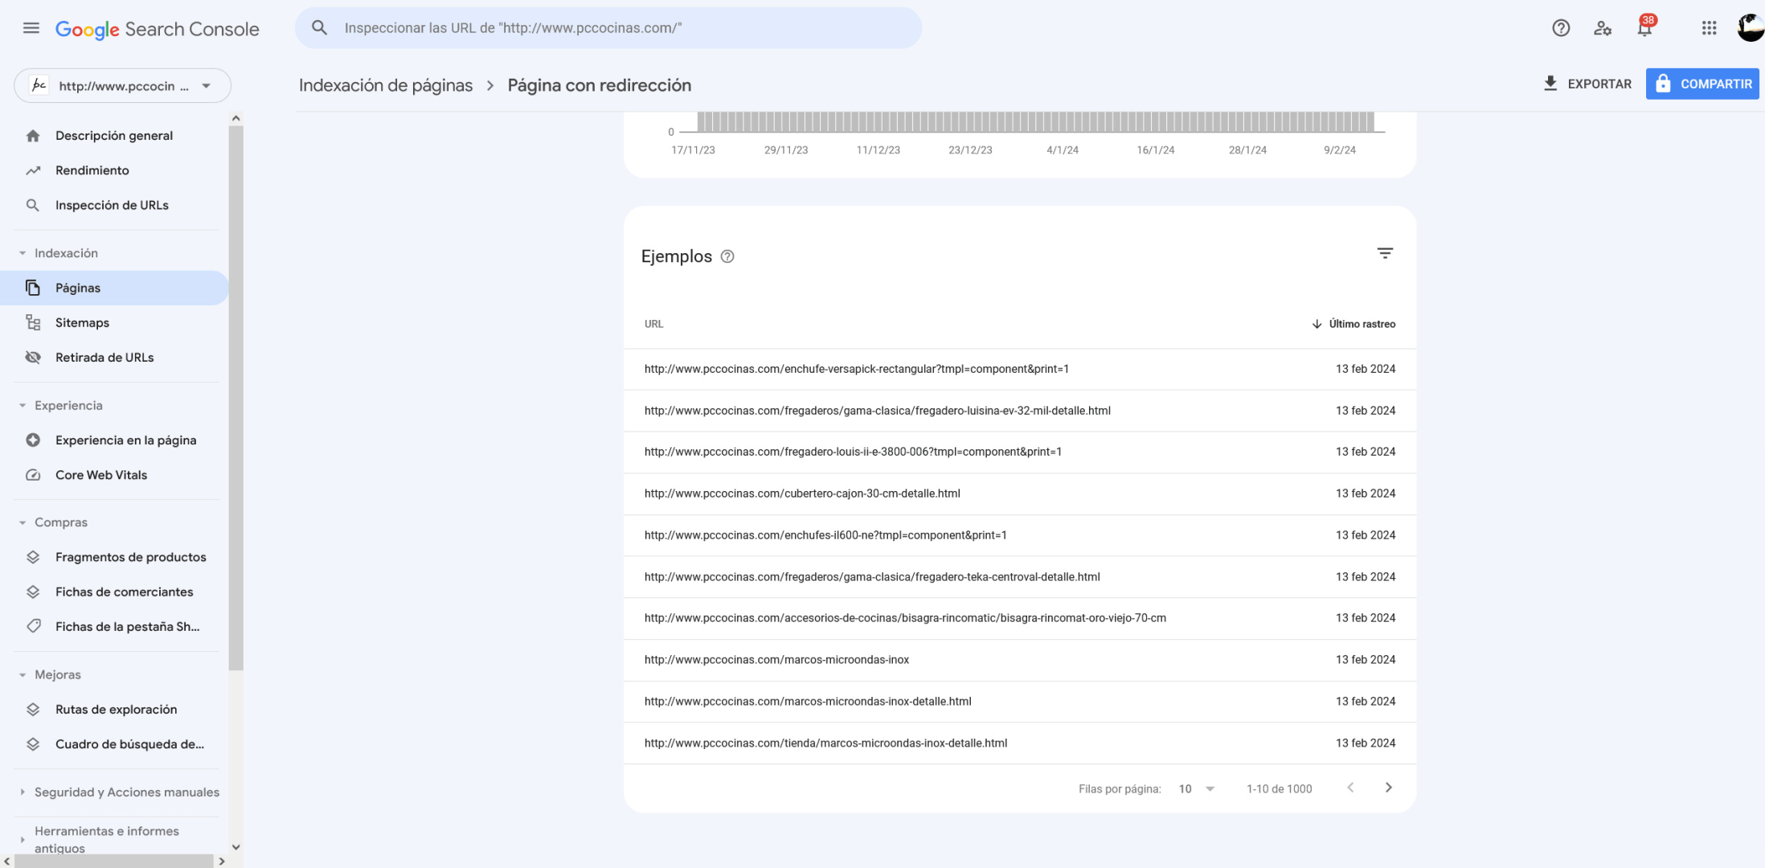Select /marcos-microondas-inox-detalle.html URL row
Image resolution: width=1765 pixels, height=868 pixels.
pos(1019,702)
